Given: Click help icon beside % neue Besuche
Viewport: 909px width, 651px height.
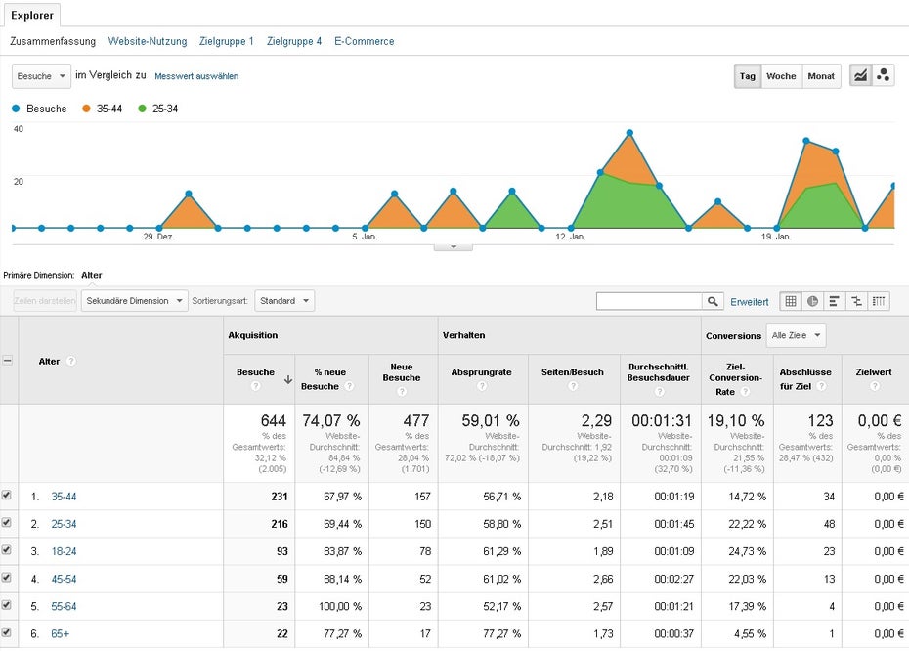Looking at the screenshot, I should pos(349,386).
